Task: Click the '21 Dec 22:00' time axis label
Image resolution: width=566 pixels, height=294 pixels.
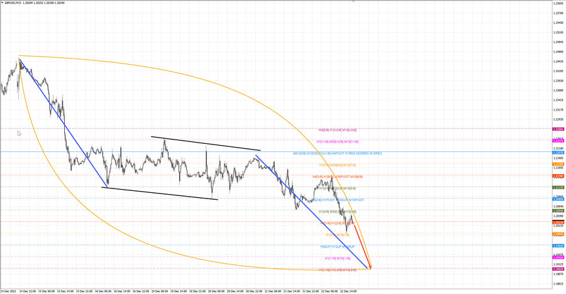Action: click(x=311, y=291)
